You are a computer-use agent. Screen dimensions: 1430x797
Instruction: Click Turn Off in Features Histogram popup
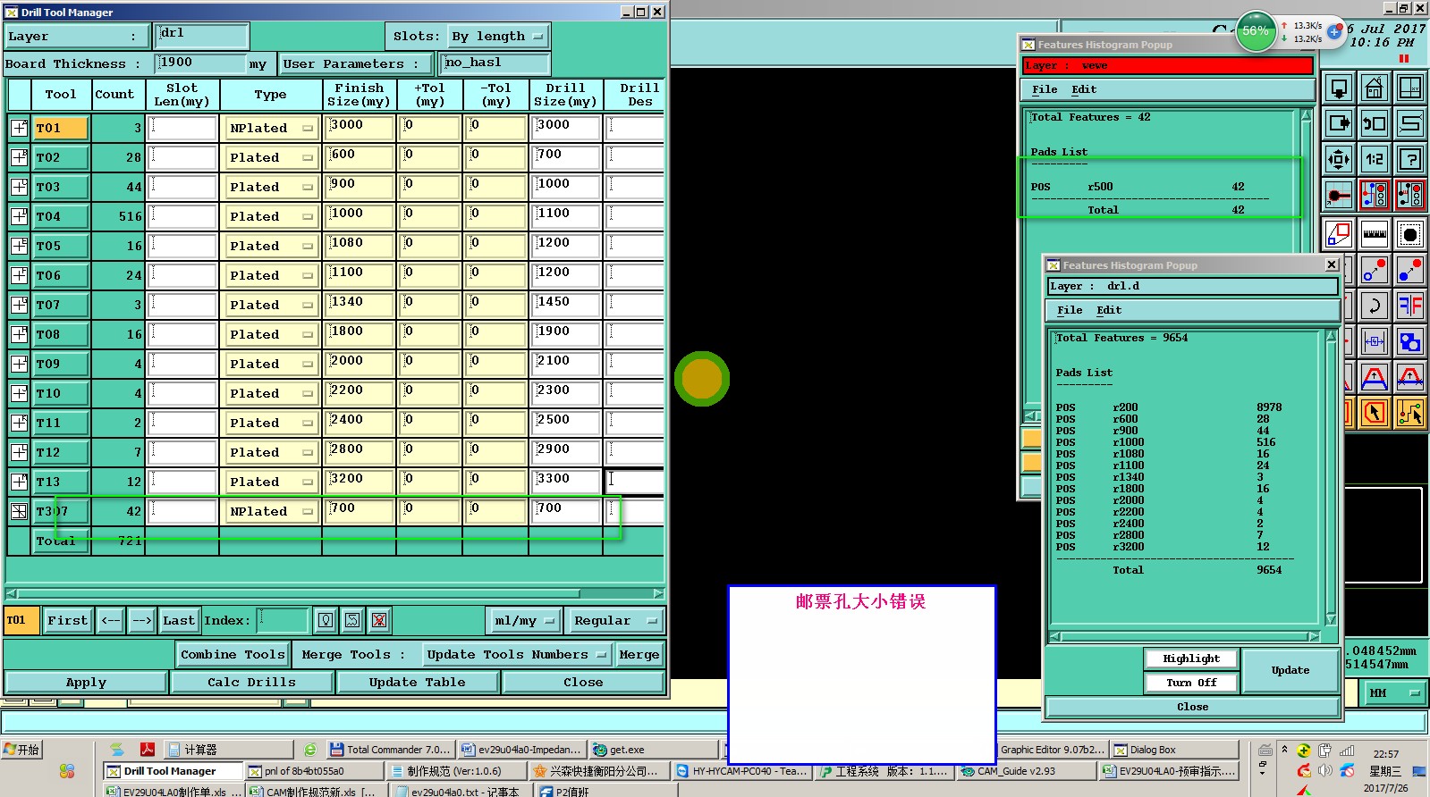point(1191,683)
